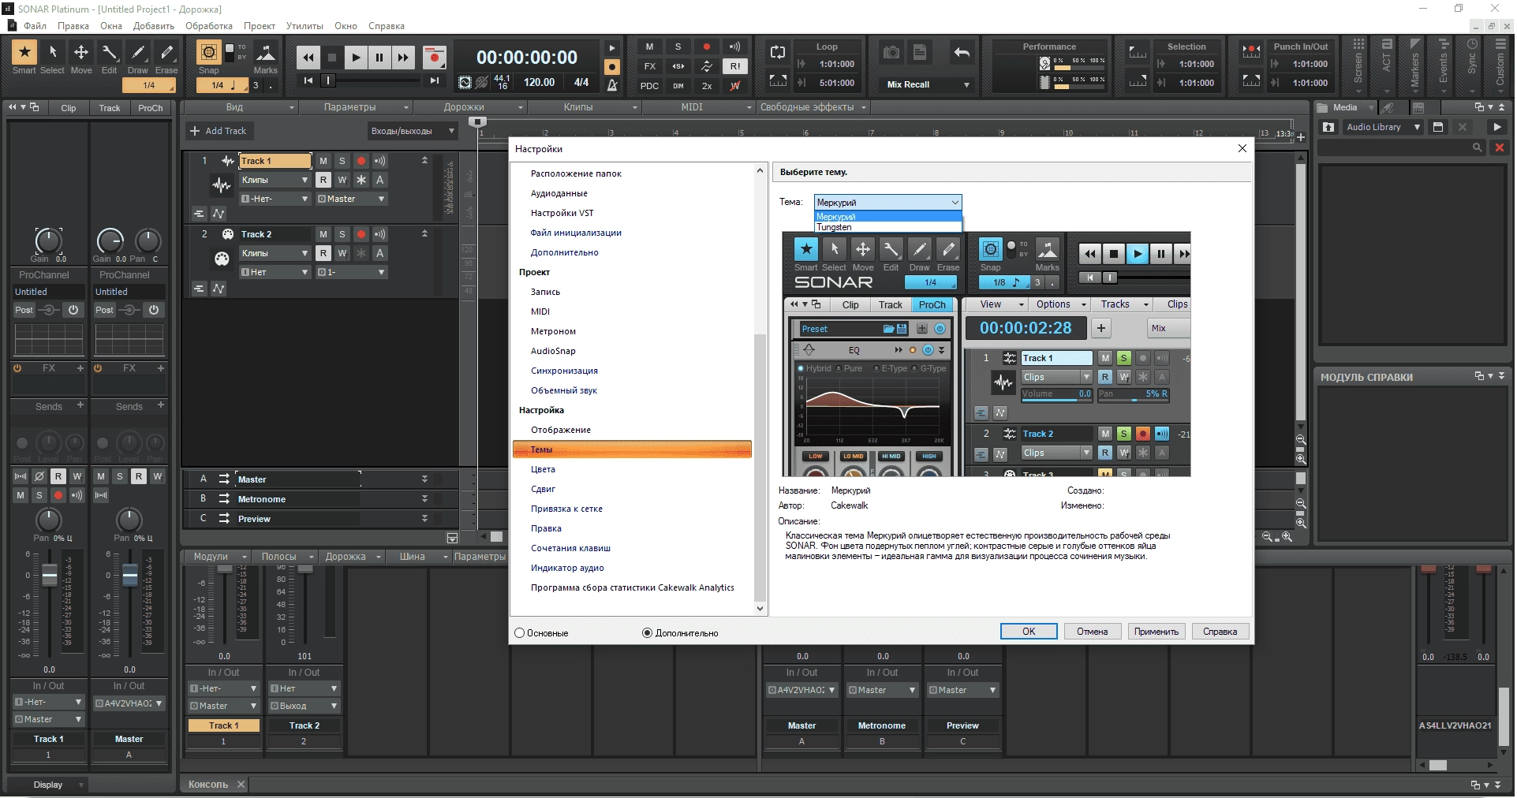This screenshot has height=798, width=1517.
Task: Open the Тема theme dropdown
Action: [887, 203]
